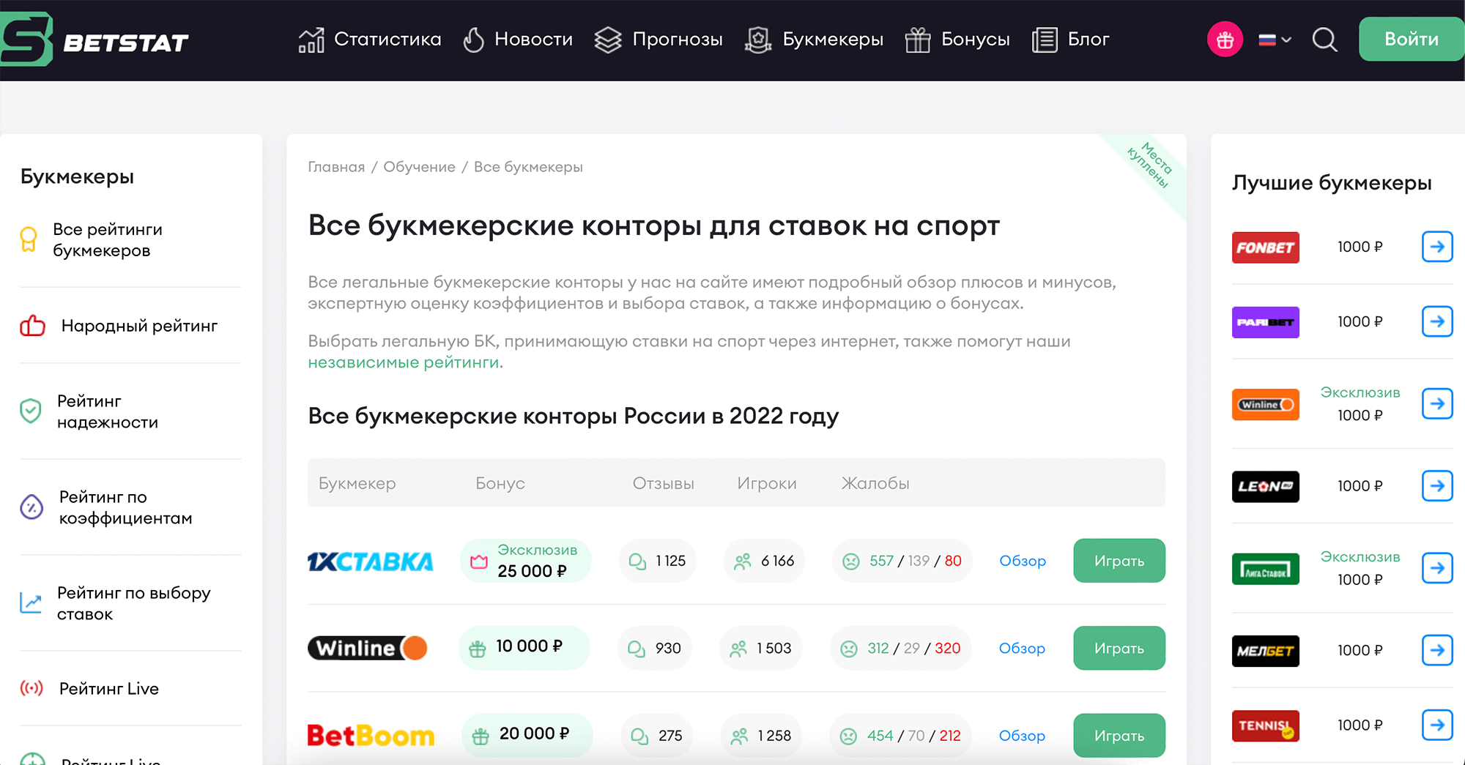Image resolution: width=1465 pixels, height=765 pixels.
Task: Open the language flag dropdown
Action: click(x=1275, y=40)
